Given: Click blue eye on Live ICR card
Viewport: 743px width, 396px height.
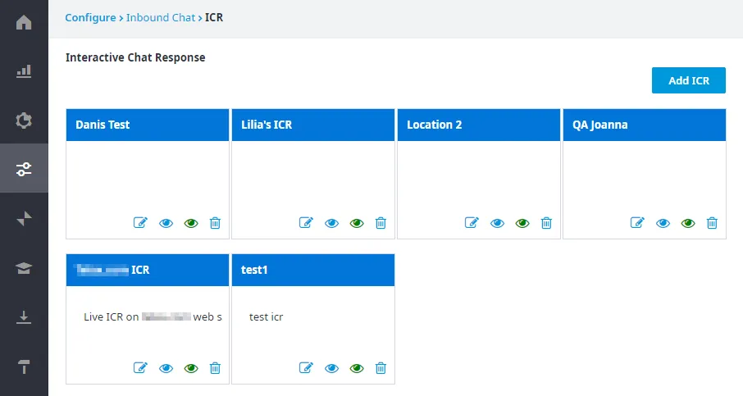Looking at the screenshot, I should tap(166, 368).
